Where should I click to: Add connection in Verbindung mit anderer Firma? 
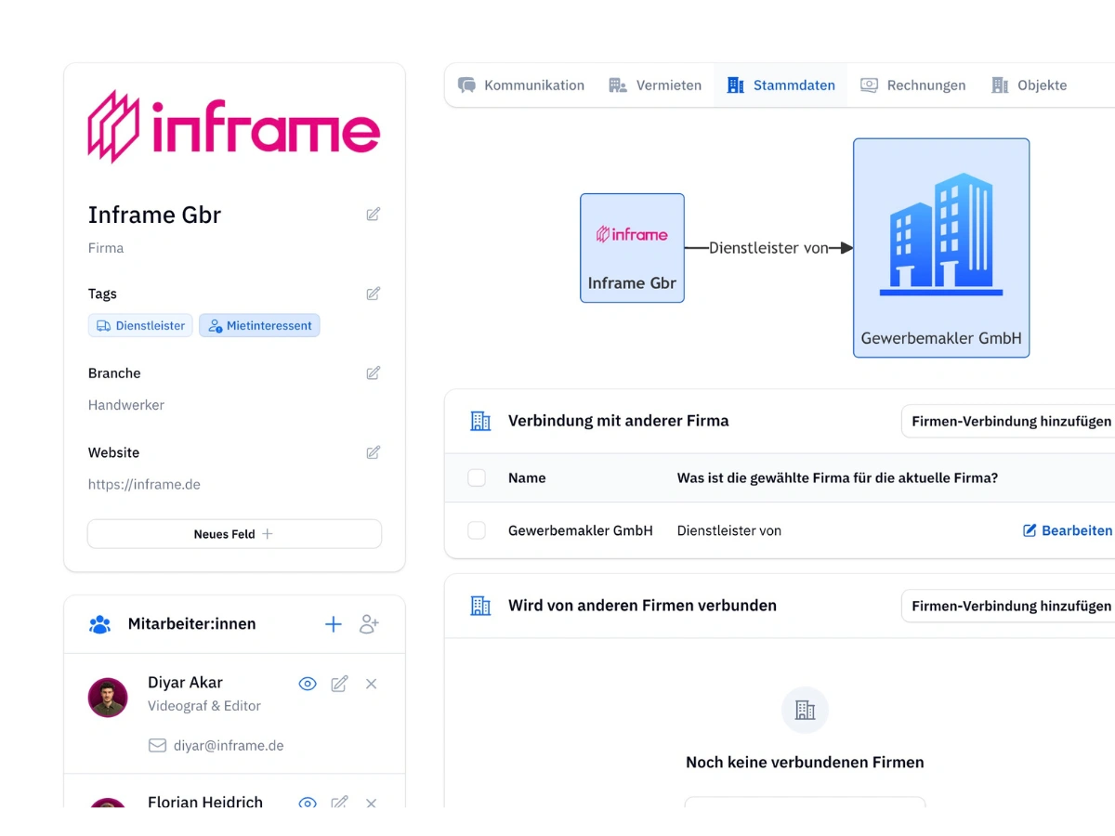pyautogui.click(x=1010, y=422)
